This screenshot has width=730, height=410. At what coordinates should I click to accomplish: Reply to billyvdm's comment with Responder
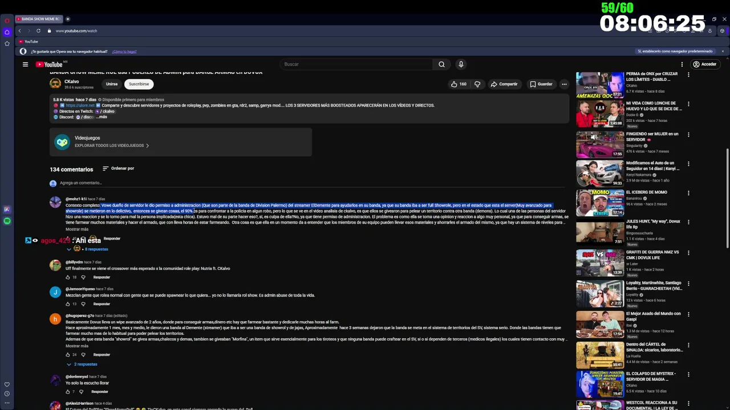(x=102, y=277)
